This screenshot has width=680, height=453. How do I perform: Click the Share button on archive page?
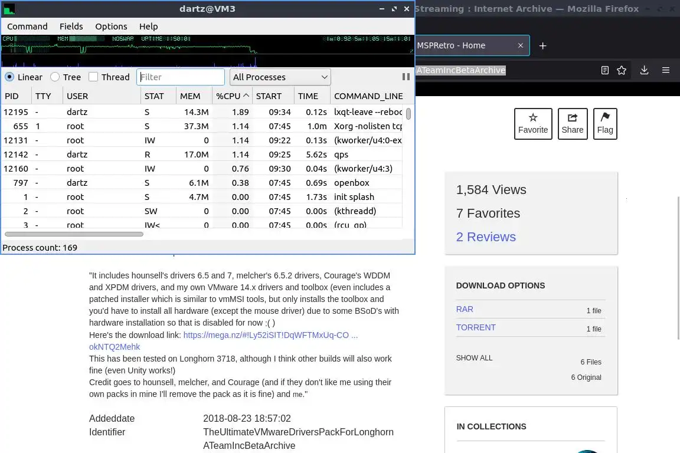tap(573, 123)
